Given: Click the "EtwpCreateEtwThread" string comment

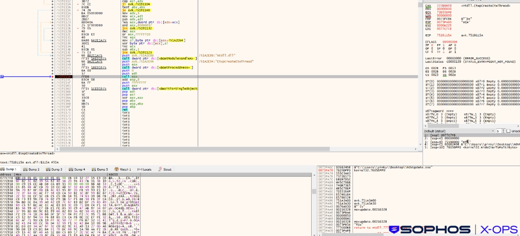Looking at the screenshot, I should tap(226, 62).
